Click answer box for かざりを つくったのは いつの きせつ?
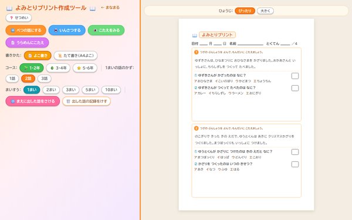This screenshot has height=220, width=352. 295,164
